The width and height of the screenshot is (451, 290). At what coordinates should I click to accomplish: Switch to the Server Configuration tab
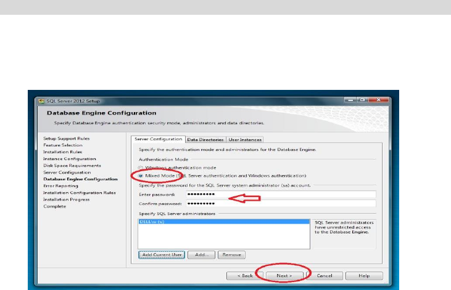(x=158, y=139)
